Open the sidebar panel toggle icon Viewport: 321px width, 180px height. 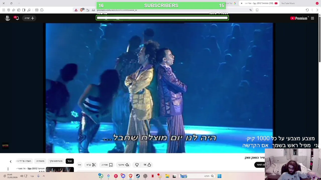pyautogui.click(x=24, y=10)
